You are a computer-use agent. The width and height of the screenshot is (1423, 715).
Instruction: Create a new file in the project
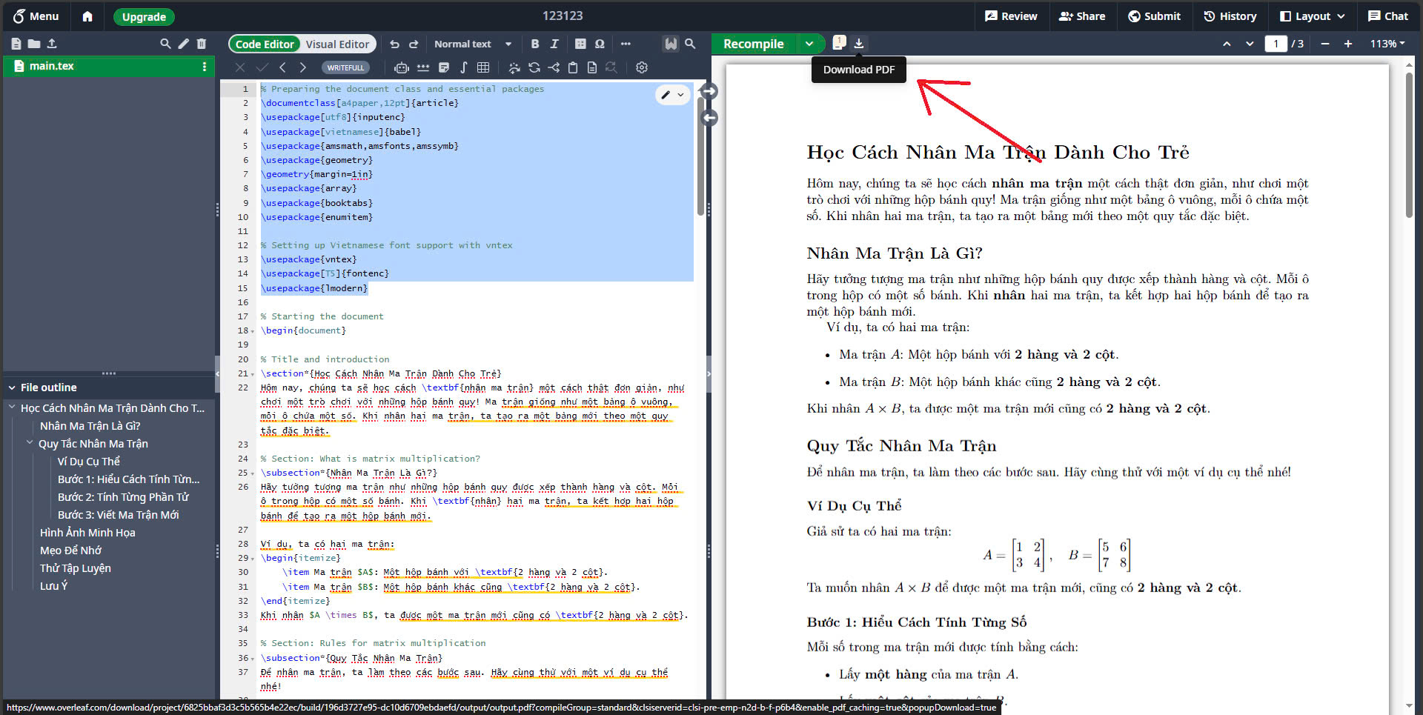tap(15, 44)
